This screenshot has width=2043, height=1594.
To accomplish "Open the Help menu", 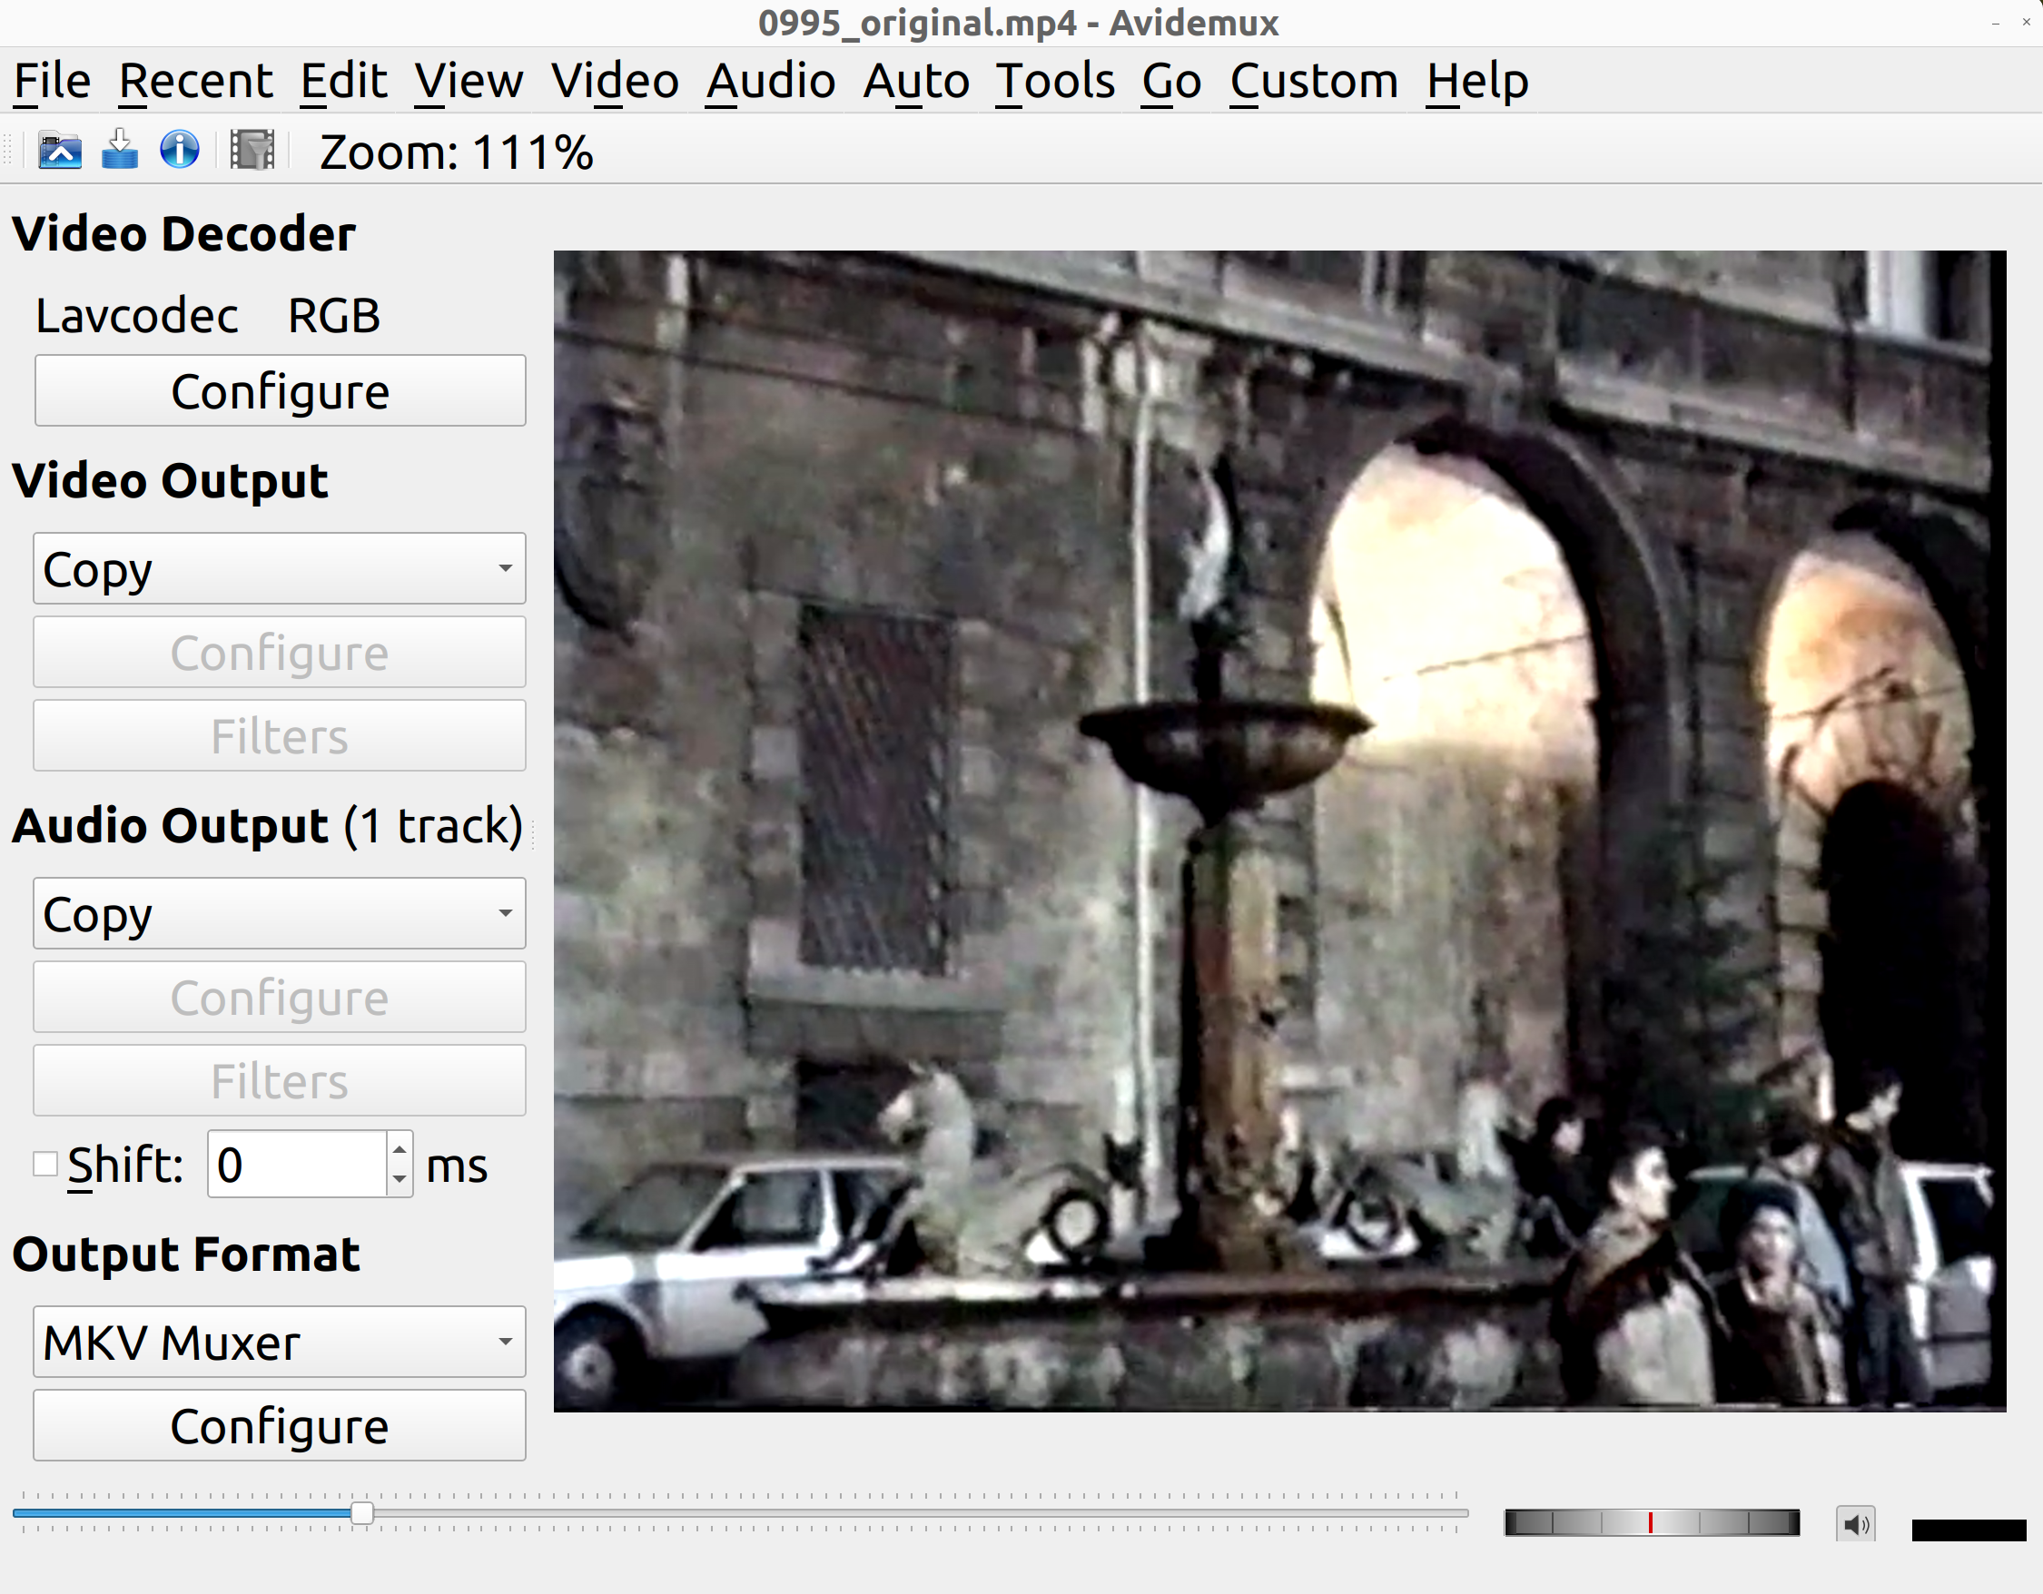I will pyautogui.click(x=1477, y=82).
